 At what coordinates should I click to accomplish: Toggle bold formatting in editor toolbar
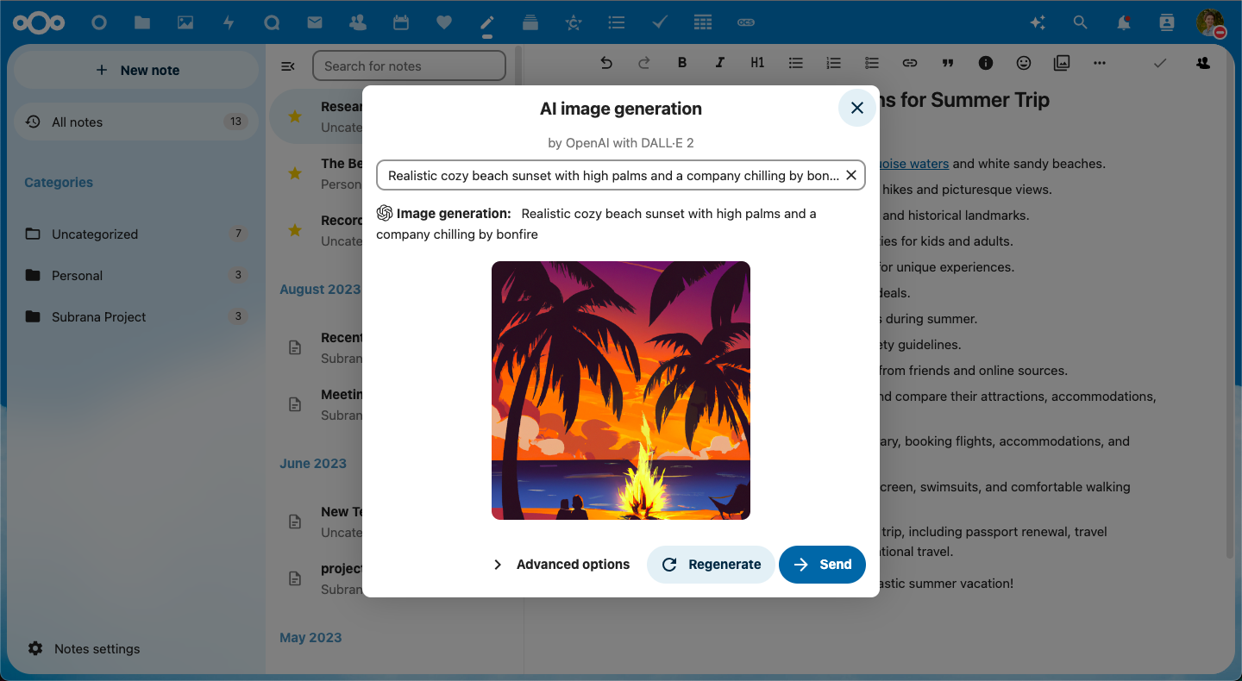coord(682,63)
